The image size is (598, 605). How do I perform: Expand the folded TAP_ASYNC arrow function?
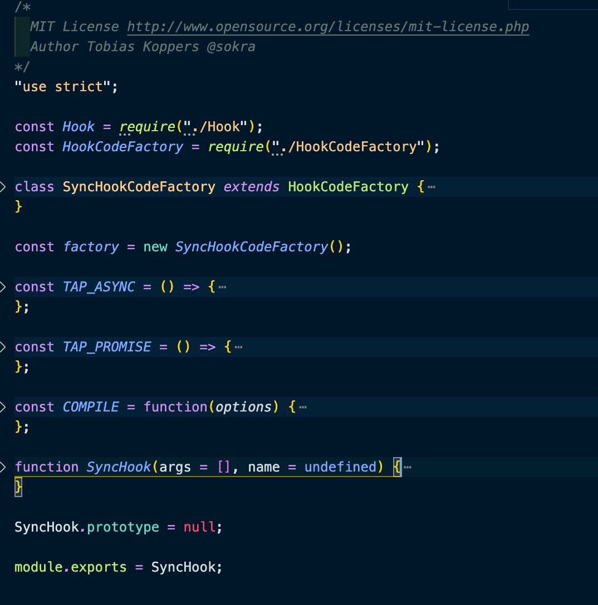click(x=3, y=287)
